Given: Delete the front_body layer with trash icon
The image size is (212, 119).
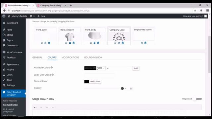Looking at the screenshot, I should point(98,43).
